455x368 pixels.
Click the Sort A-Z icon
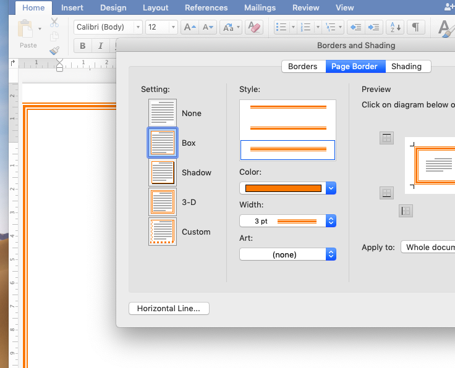coord(395,27)
